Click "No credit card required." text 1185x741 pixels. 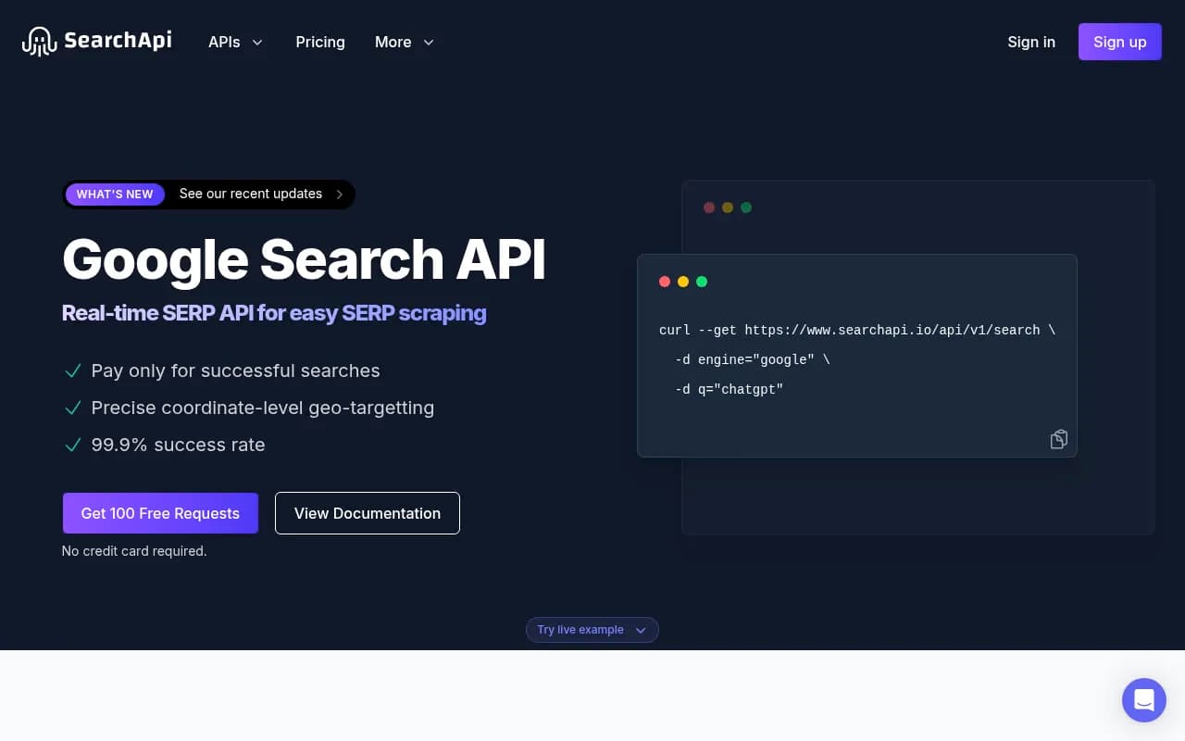coord(134,551)
